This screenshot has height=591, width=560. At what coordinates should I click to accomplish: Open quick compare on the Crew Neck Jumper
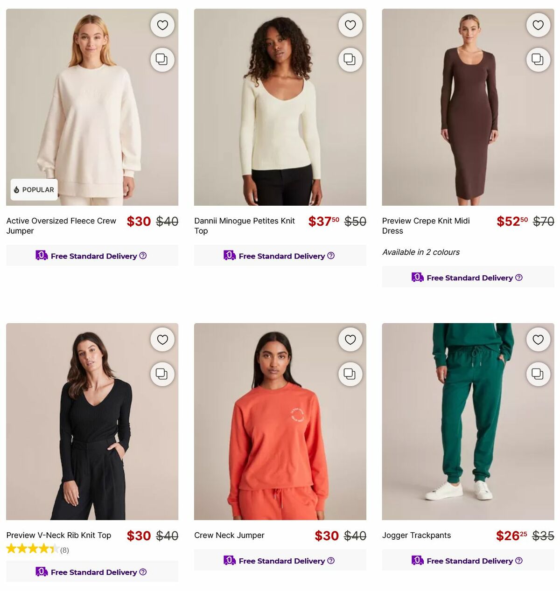pyautogui.click(x=350, y=374)
